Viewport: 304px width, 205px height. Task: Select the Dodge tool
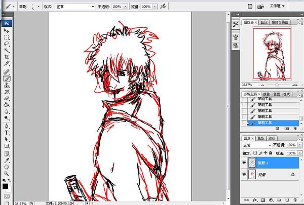[7, 118]
